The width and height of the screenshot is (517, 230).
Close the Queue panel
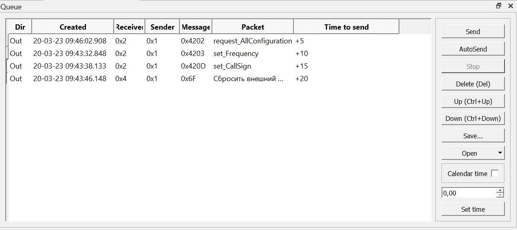click(x=511, y=6)
